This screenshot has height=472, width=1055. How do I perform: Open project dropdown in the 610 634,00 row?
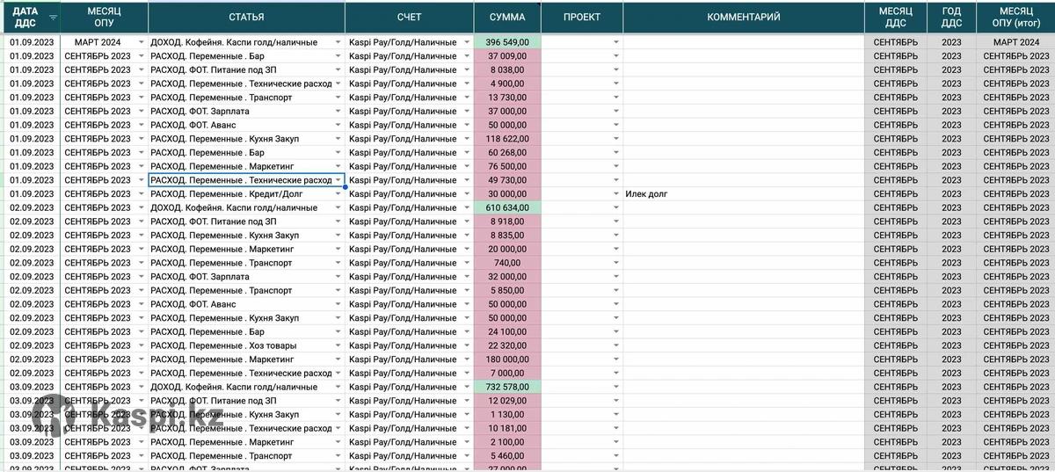pyautogui.click(x=615, y=208)
